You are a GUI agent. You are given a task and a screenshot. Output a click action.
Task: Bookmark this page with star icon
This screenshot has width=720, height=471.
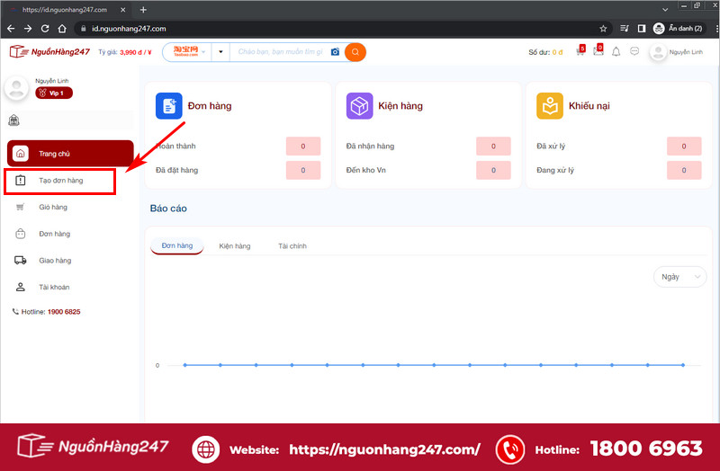(x=603, y=29)
